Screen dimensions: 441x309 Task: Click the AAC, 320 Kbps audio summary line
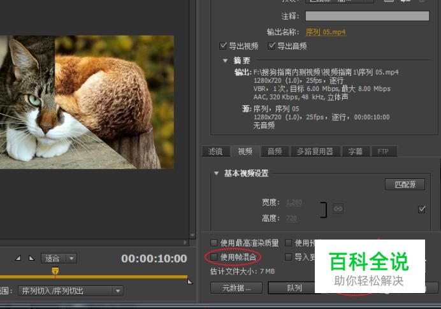click(301, 97)
